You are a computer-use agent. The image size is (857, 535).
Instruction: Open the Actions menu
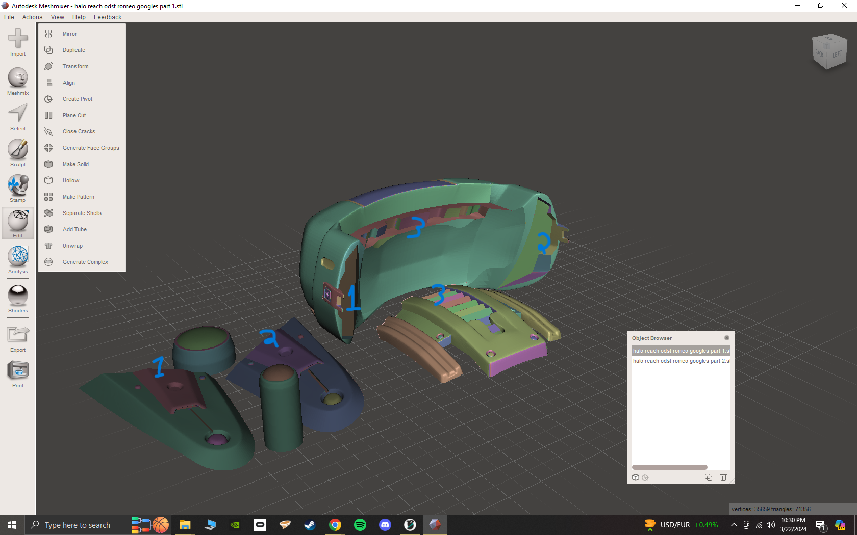tap(32, 17)
